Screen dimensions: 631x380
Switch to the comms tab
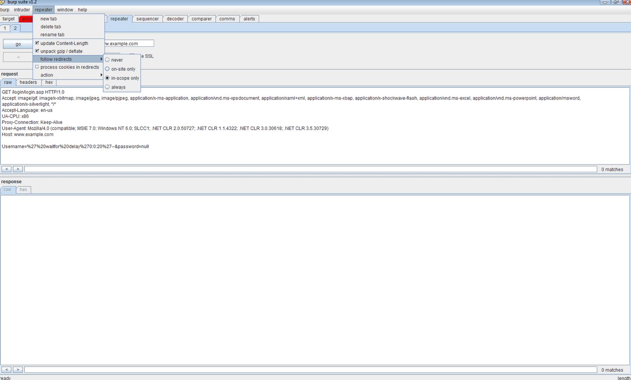click(x=227, y=18)
